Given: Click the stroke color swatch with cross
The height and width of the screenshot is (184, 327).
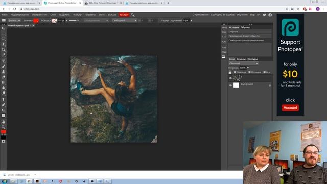Looking at the screenshot, I should (x=54, y=20).
